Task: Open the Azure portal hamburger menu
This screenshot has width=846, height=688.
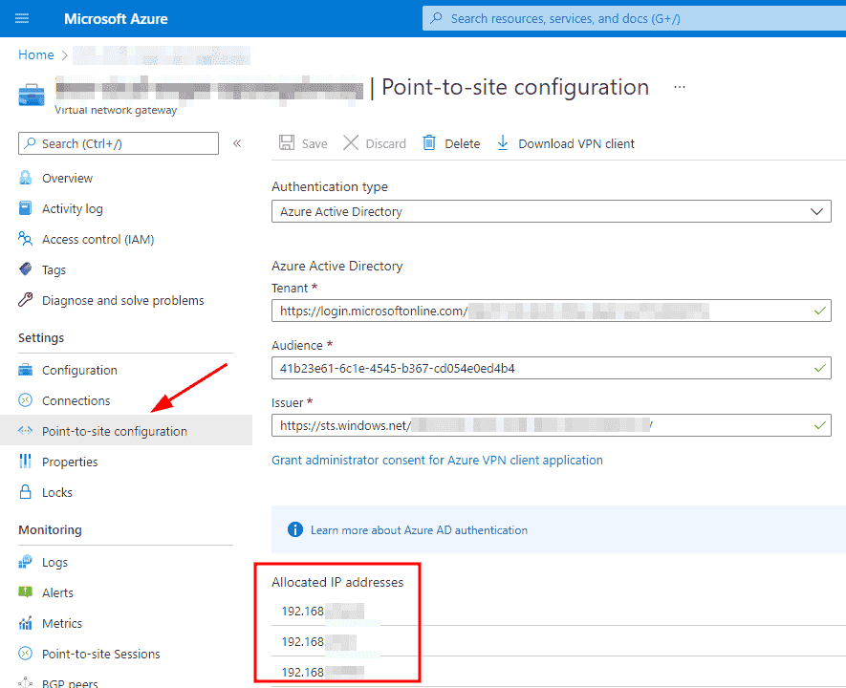Action: pyautogui.click(x=22, y=19)
